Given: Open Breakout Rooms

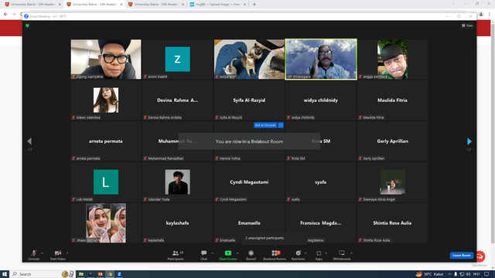Looking at the screenshot, I should 275,255.
